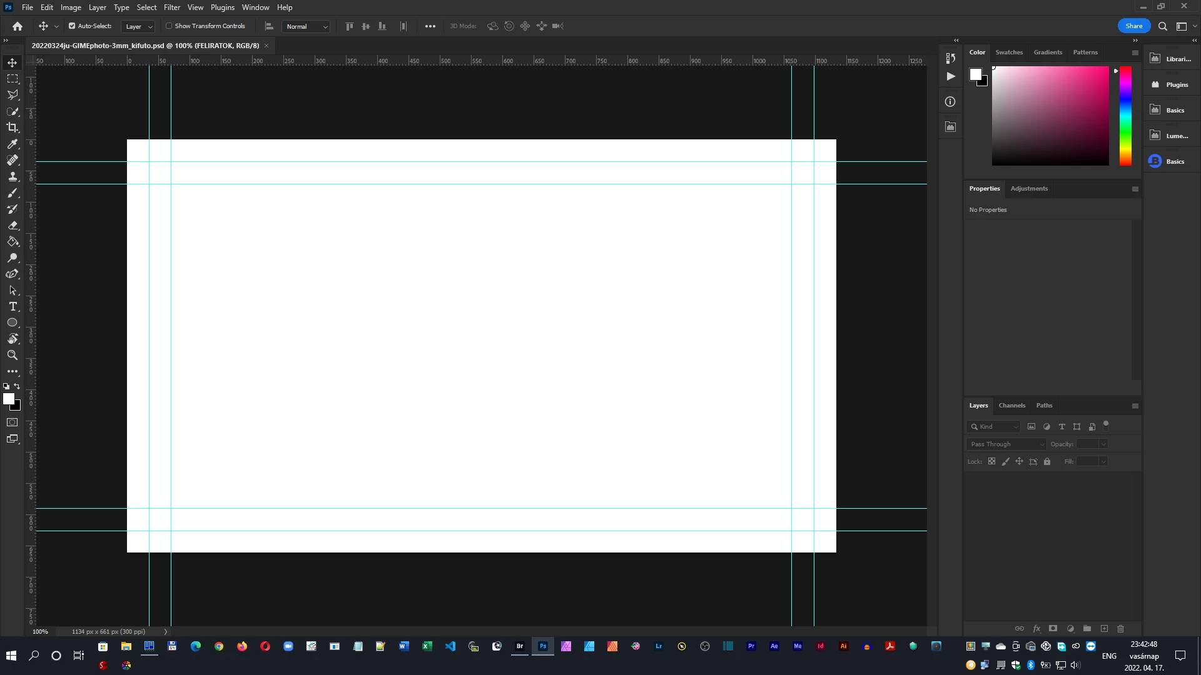Click the foreground color swatch in Color panel
This screenshot has height=675, width=1201.
point(975,74)
